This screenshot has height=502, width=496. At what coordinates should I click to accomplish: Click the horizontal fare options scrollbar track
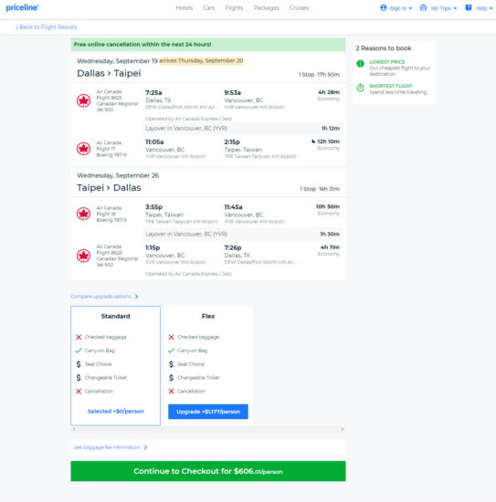pyautogui.click(x=208, y=429)
